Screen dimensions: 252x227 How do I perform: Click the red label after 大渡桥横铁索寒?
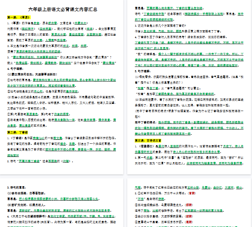(x=189, y=216)
